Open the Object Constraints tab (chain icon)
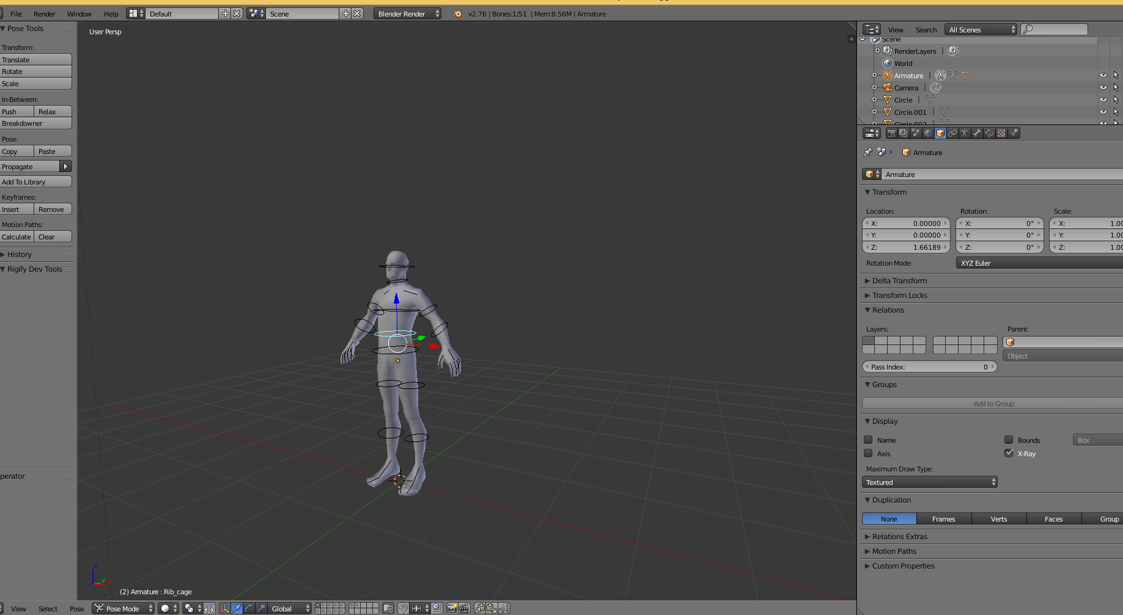 coord(952,133)
